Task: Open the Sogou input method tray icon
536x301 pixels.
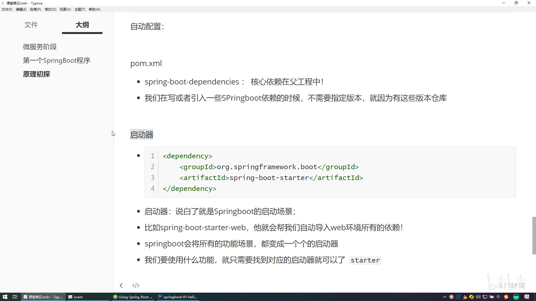Action: click(x=506, y=297)
